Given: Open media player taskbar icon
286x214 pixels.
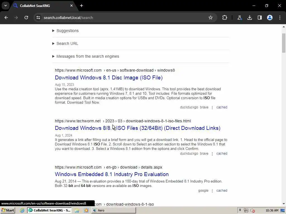Looking at the screenshot, I should pyautogui.click(x=86, y=211).
